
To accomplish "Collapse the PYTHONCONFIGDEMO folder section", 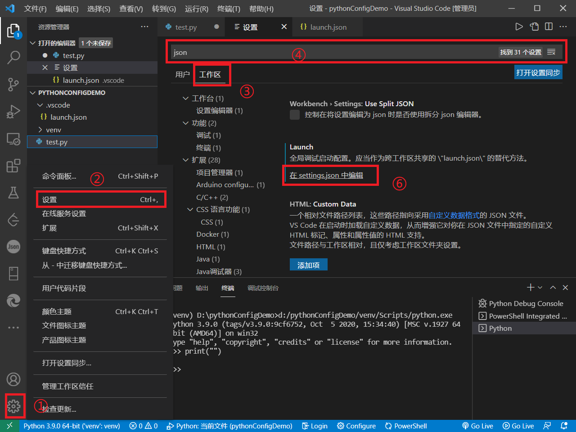I will tap(33, 93).
